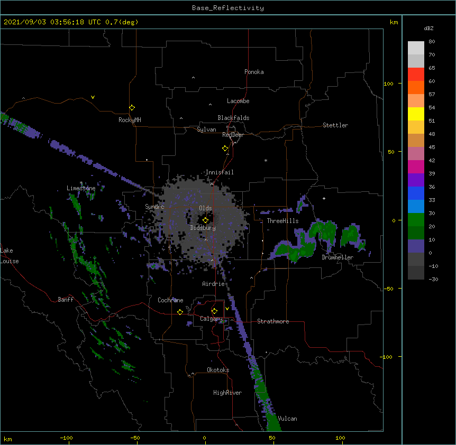456x445 pixels.
Task: Click the Base_Reflectivity title text
Action: click(x=228, y=8)
